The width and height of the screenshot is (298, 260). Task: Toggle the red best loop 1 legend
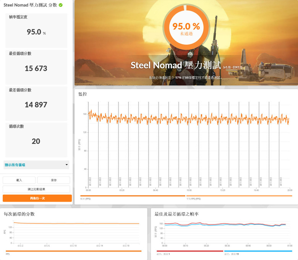tap(189, 251)
